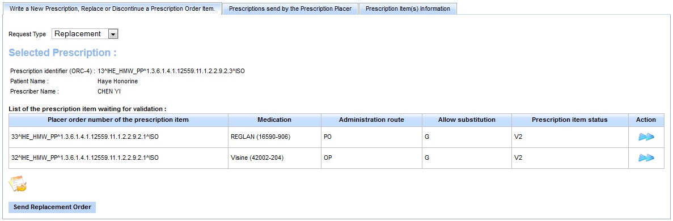
Task: Click the forward arrows for REGLAN row
Action: (x=646, y=137)
